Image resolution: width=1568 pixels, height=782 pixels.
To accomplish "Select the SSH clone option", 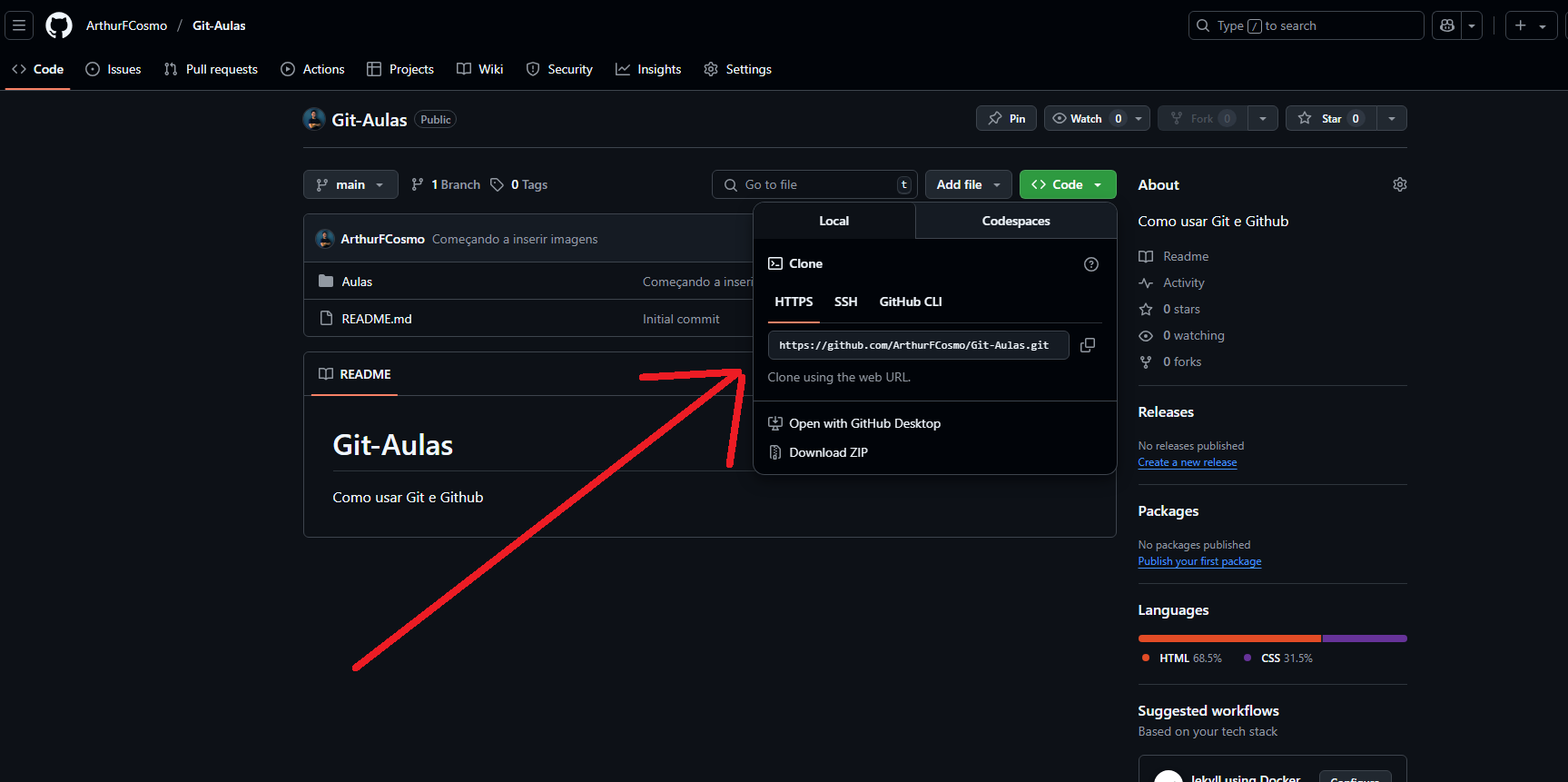I will point(846,302).
